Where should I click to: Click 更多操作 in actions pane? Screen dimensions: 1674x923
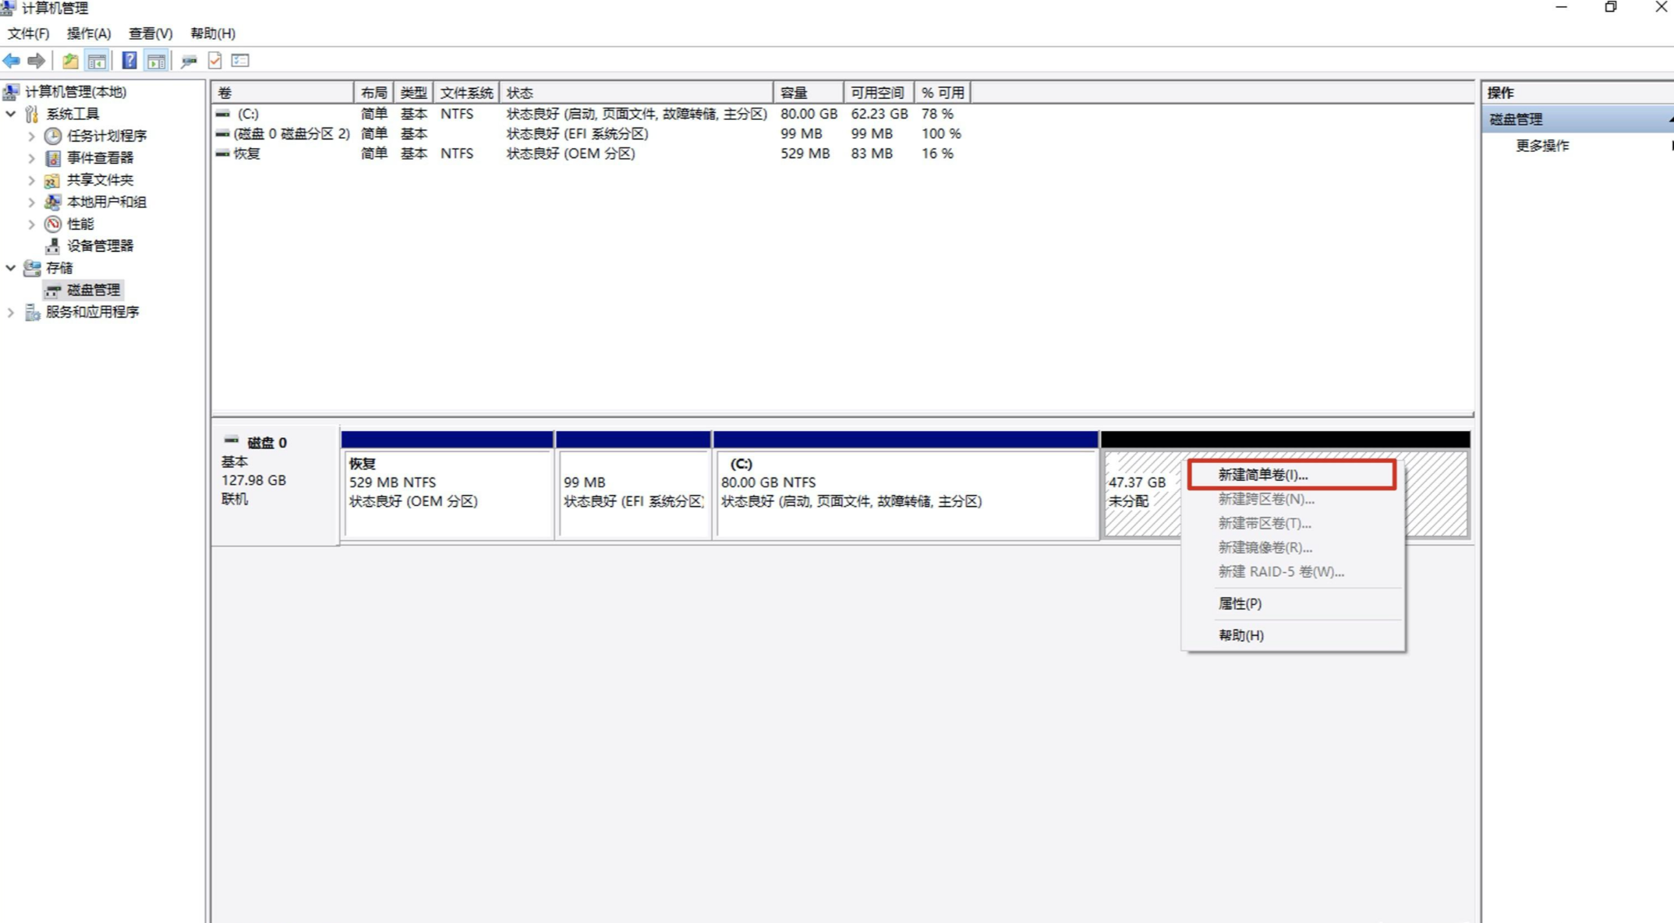pos(1541,145)
